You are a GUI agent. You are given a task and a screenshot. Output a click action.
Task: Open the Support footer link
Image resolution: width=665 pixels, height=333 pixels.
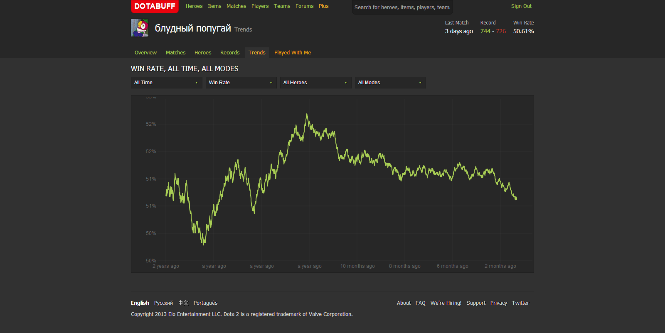pyautogui.click(x=476, y=303)
